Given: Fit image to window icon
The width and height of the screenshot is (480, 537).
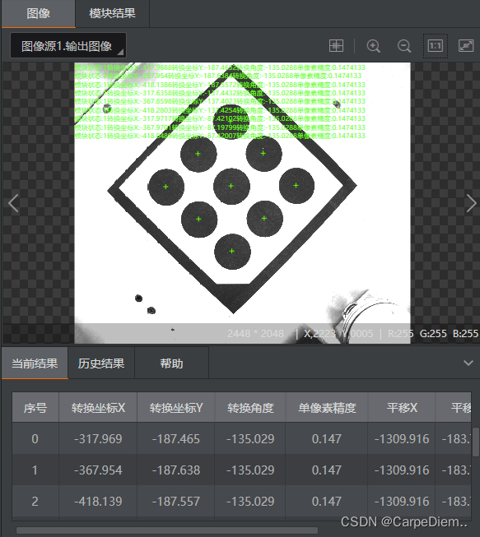Looking at the screenshot, I should point(466,45).
